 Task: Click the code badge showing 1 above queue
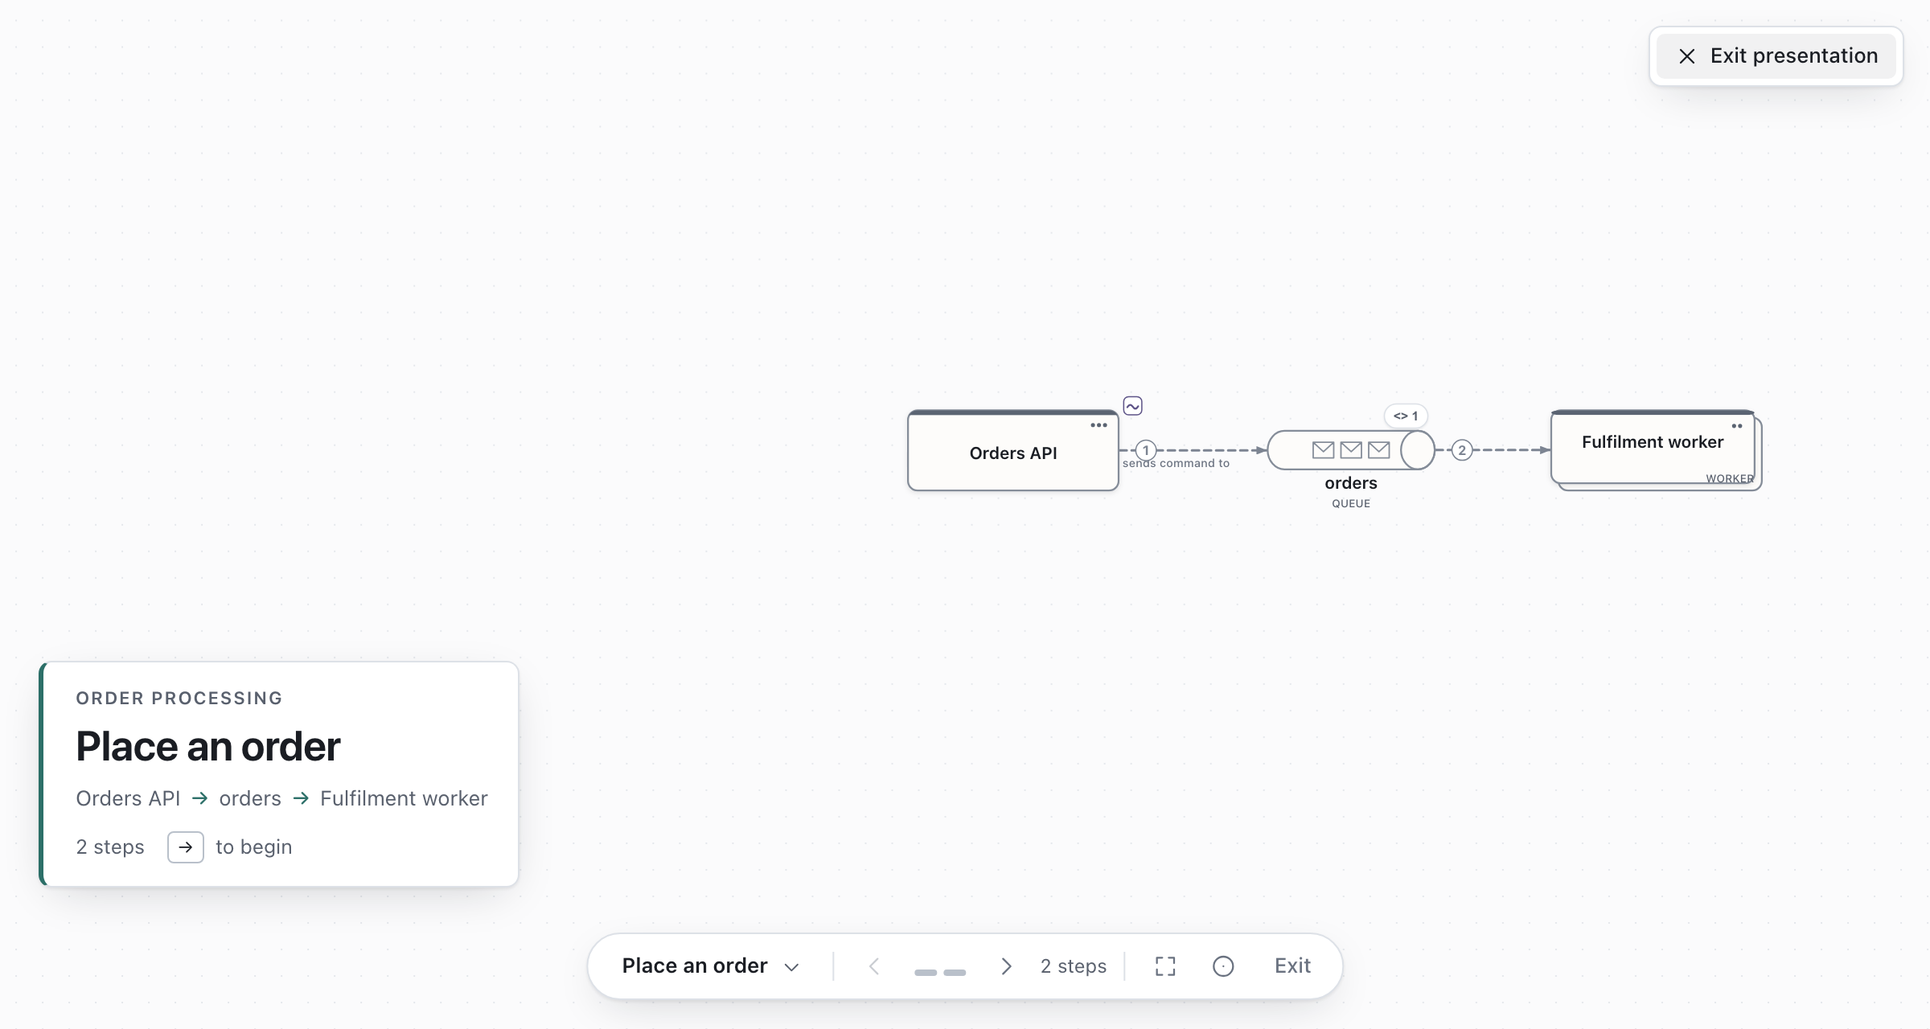(1406, 416)
